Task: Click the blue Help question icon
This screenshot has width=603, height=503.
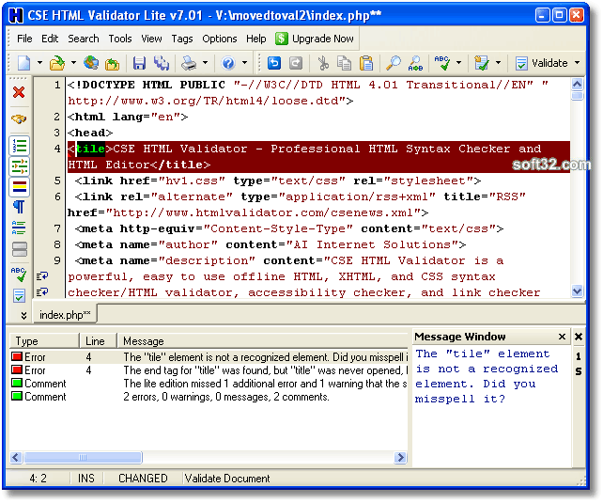Action: [228, 63]
